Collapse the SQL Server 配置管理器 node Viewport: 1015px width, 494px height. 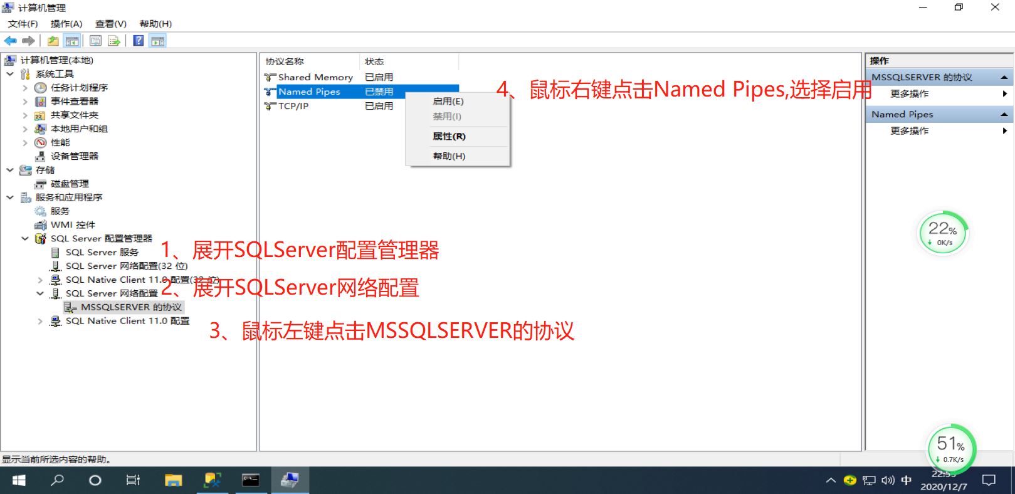click(x=25, y=239)
